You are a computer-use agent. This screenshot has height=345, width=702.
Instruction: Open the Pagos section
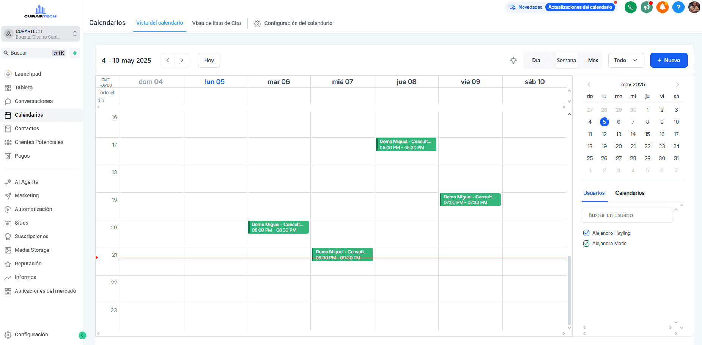tap(22, 156)
